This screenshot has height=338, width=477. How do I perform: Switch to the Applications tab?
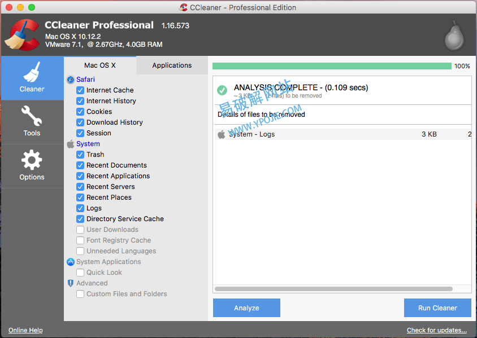172,65
